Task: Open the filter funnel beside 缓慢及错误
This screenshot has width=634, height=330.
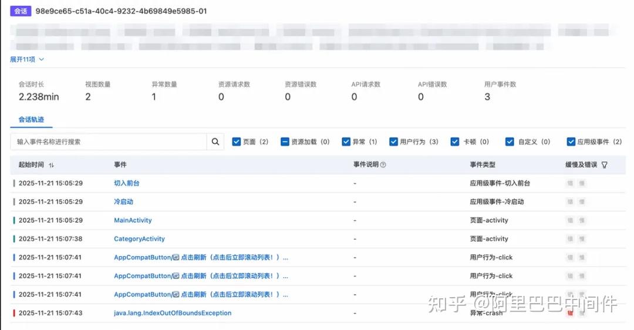Action: tap(605, 164)
